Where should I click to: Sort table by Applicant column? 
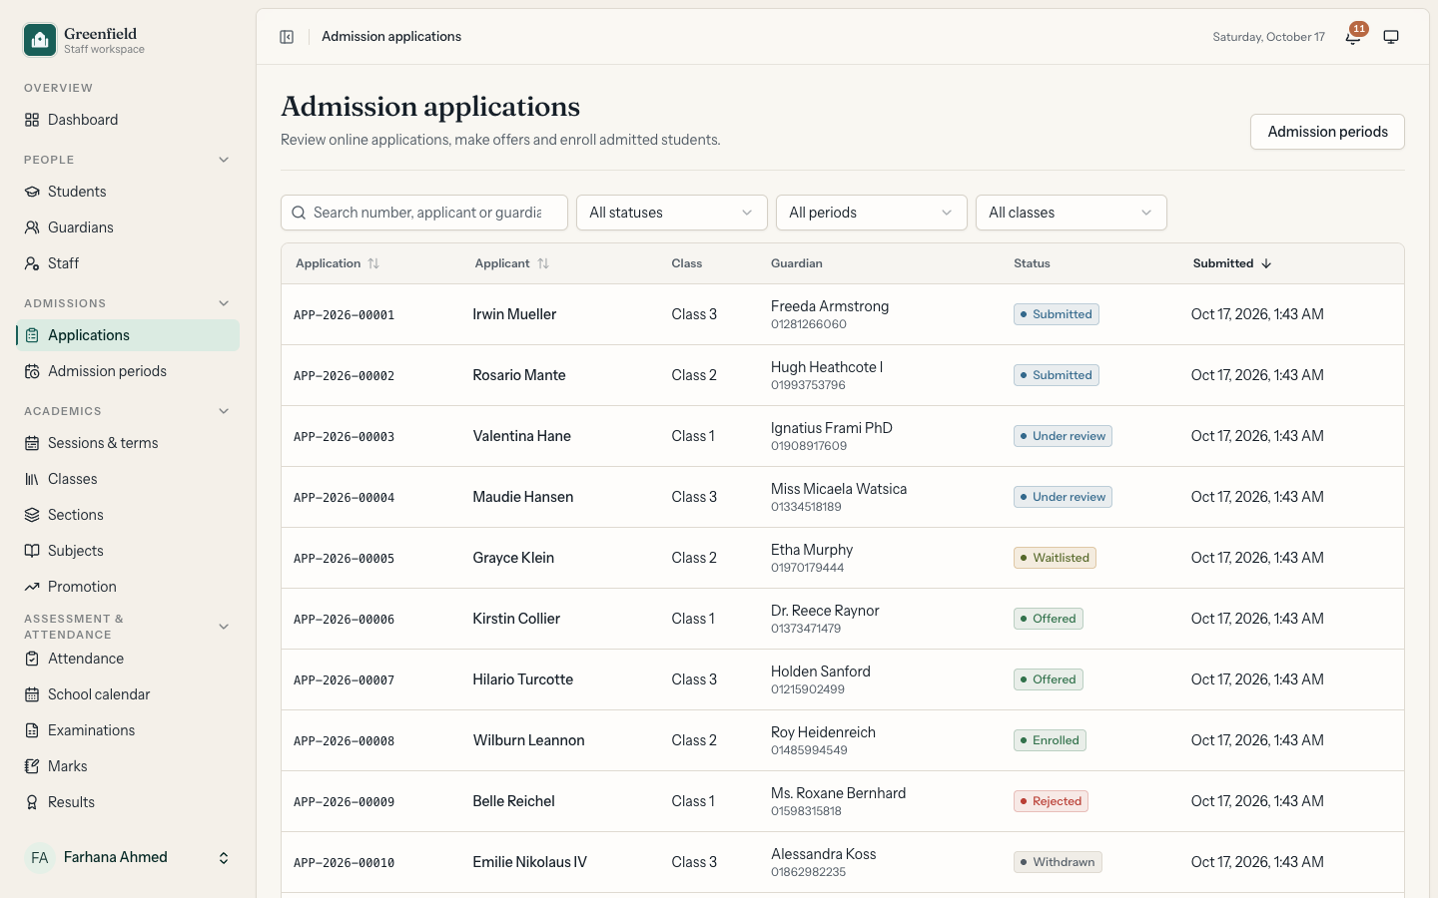[x=512, y=263]
